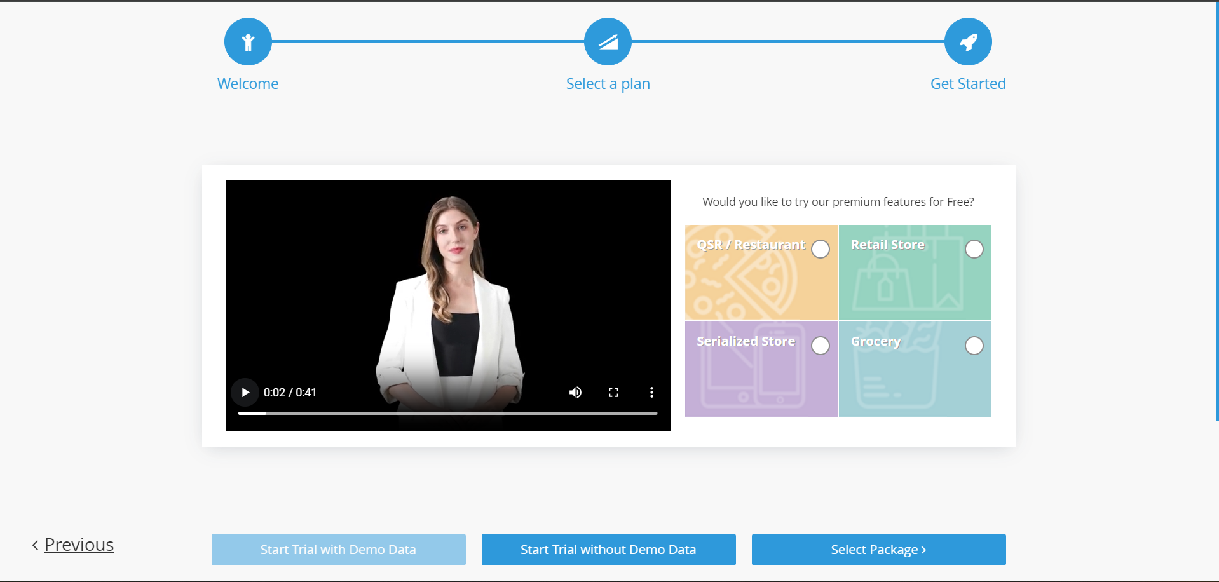Select the QSR / Restaurant radio button
1219x582 pixels.
[821, 249]
